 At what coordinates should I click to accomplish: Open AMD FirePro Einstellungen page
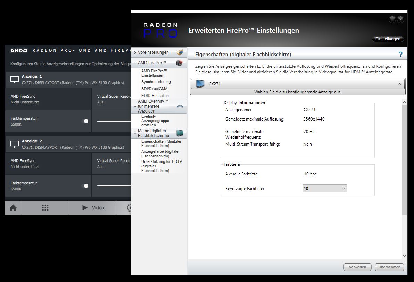pyautogui.click(x=154, y=73)
